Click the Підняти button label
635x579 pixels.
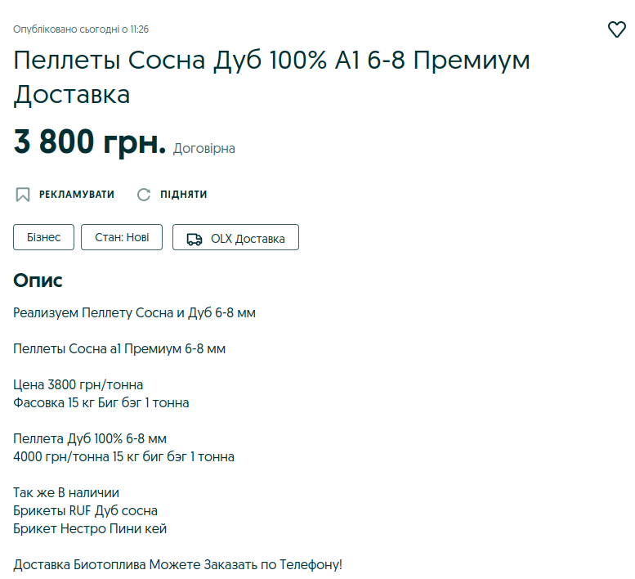[x=183, y=195]
